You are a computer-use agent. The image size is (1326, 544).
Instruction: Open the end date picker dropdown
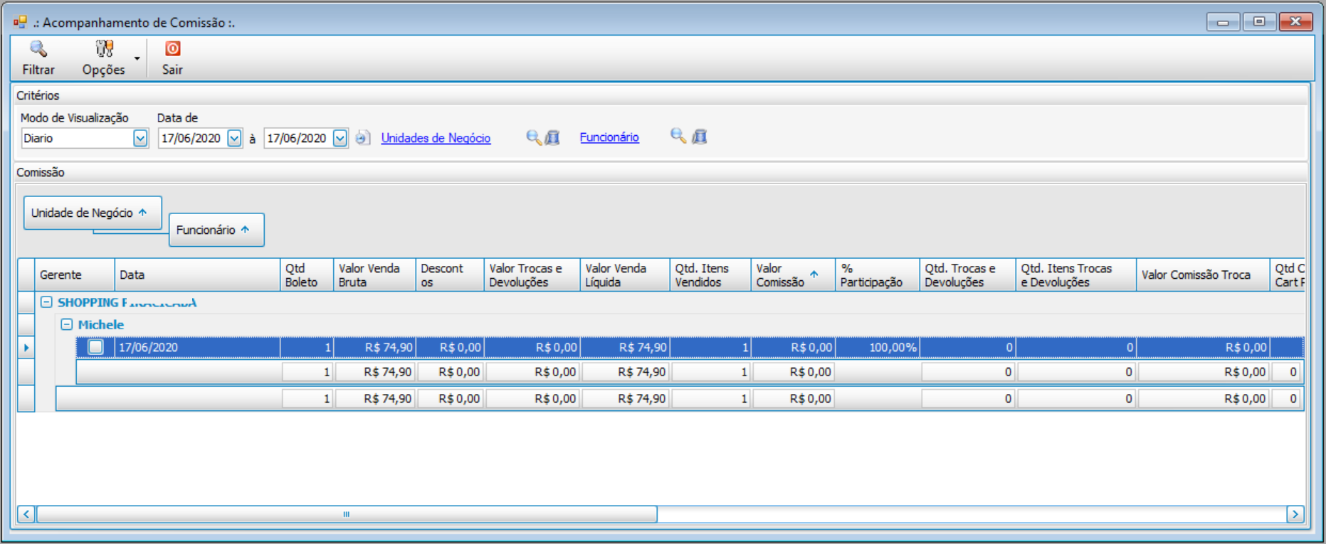click(340, 138)
